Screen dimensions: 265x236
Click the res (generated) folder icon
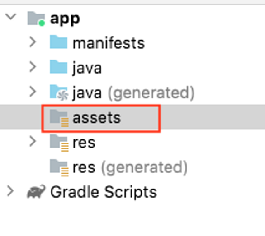[x=59, y=168]
